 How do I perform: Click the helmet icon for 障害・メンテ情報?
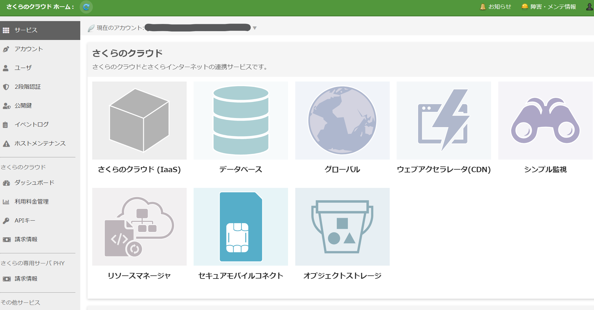coord(524,7)
